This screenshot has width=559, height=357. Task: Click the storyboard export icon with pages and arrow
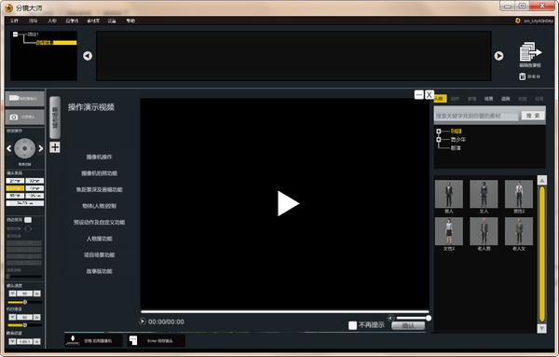click(x=530, y=51)
